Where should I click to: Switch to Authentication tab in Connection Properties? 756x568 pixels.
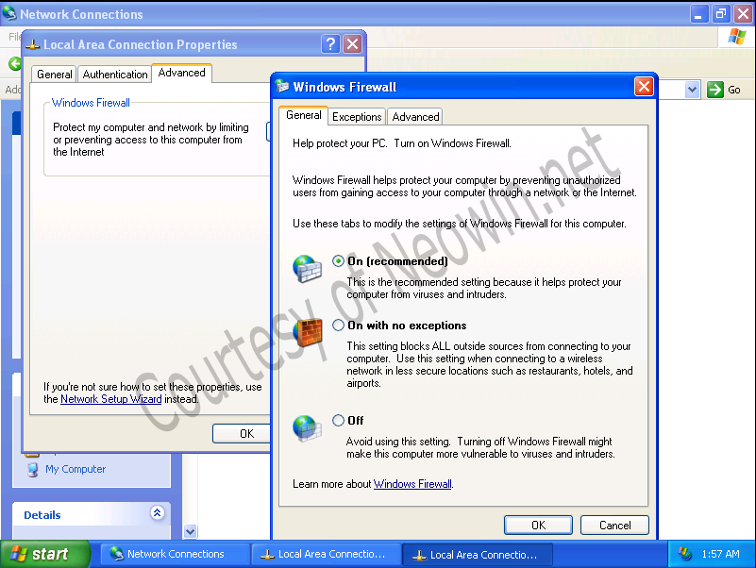click(115, 75)
